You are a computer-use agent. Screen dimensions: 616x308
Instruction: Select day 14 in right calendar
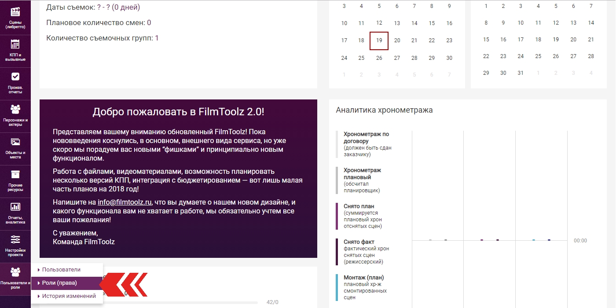pos(591,23)
